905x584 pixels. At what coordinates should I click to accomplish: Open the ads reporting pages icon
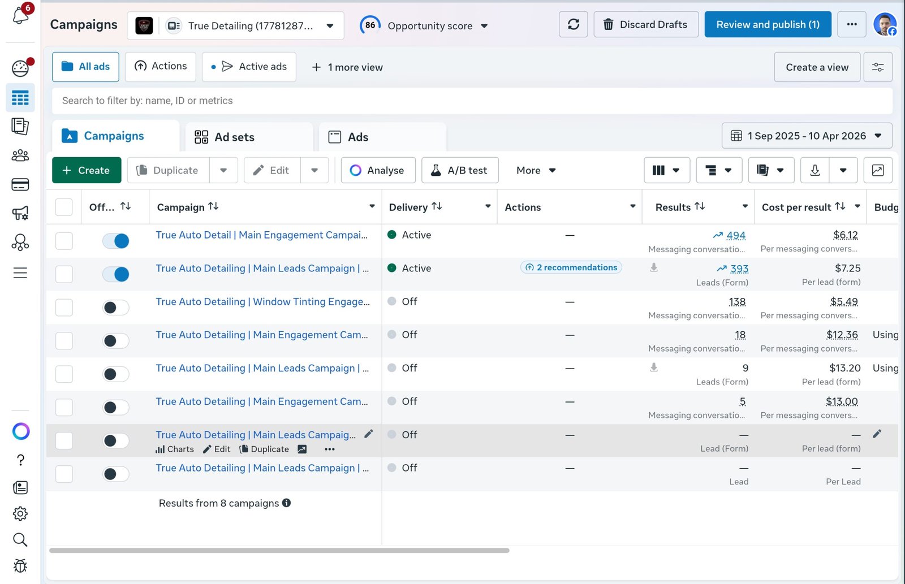click(20, 126)
